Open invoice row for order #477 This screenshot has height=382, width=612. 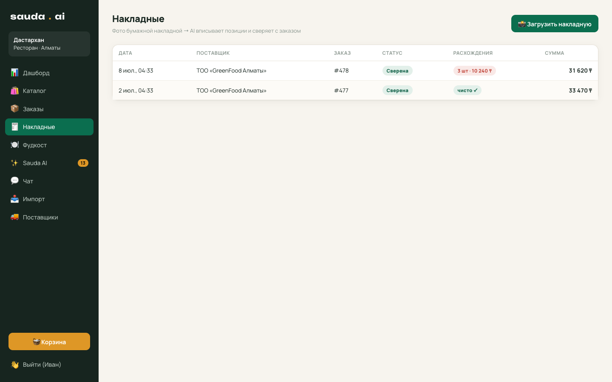[x=355, y=90]
